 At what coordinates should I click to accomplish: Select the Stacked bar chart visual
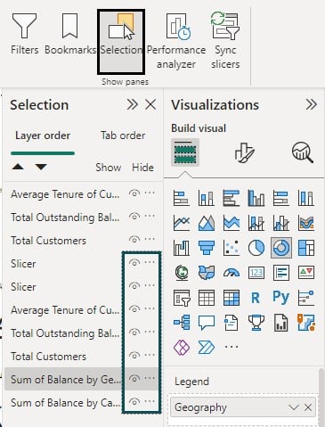(x=182, y=198)
